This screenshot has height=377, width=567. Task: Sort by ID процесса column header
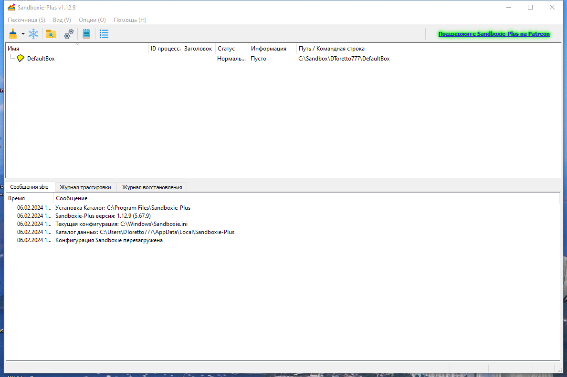click(x=165, y=49)
